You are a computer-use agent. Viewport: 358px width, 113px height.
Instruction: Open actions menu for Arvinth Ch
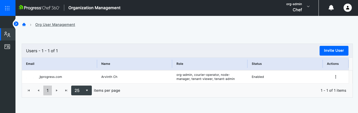coord(335,77)
